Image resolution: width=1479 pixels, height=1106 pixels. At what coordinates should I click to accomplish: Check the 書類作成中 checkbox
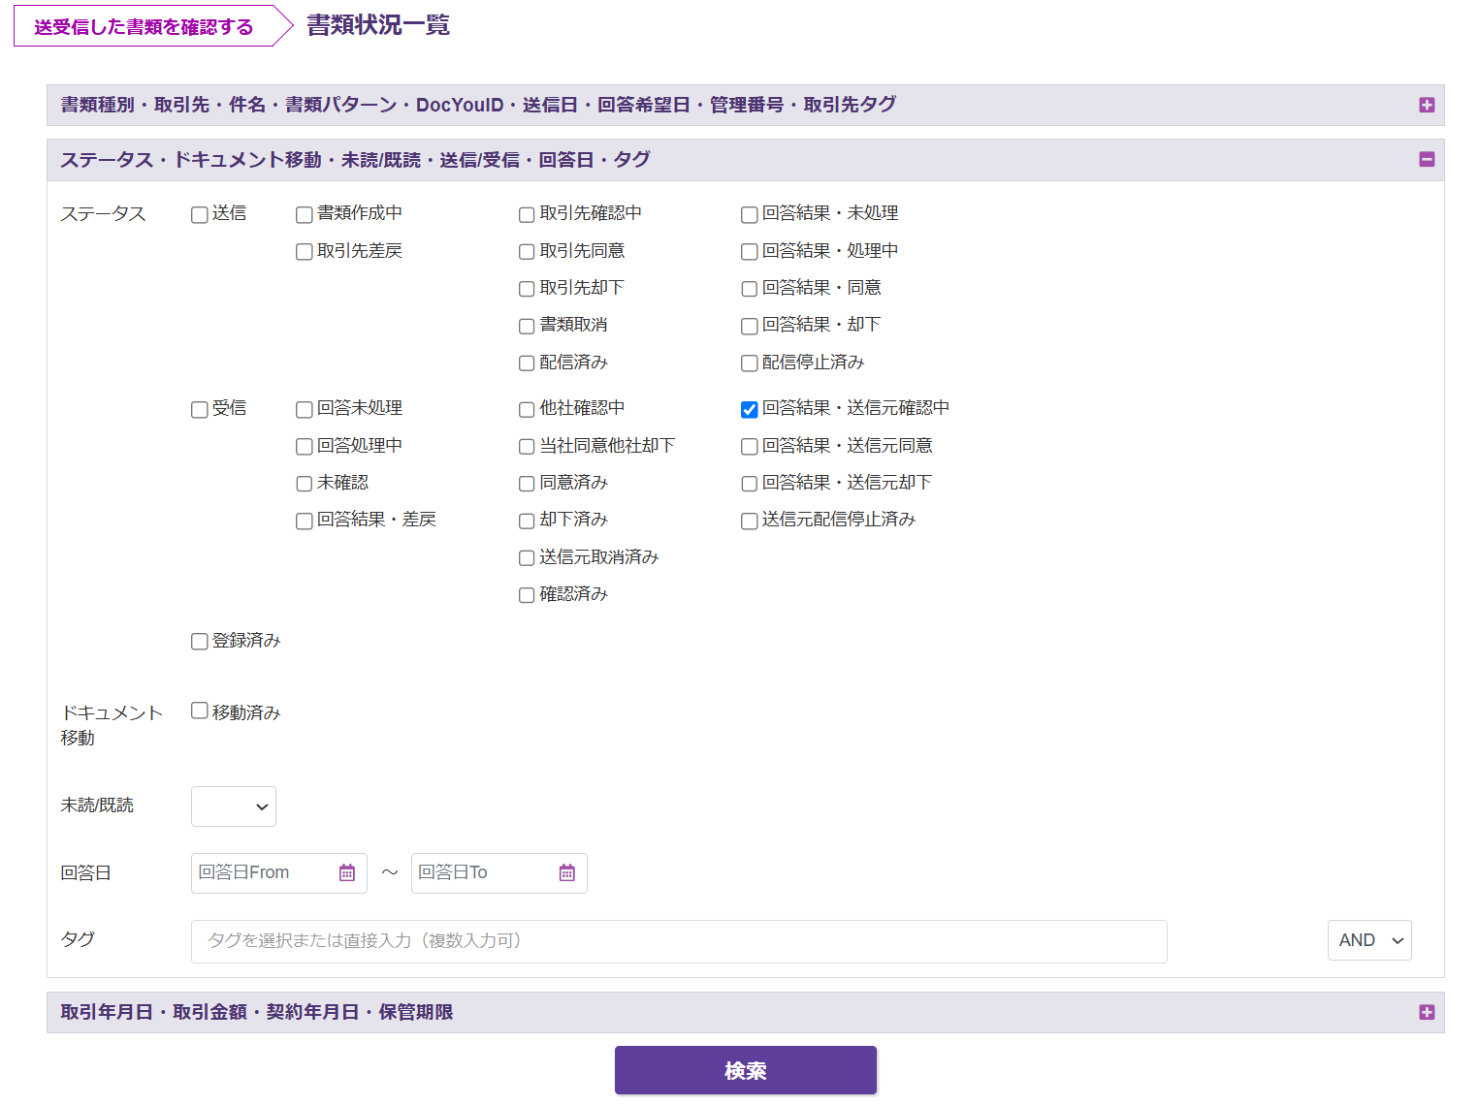click(305, 214)
